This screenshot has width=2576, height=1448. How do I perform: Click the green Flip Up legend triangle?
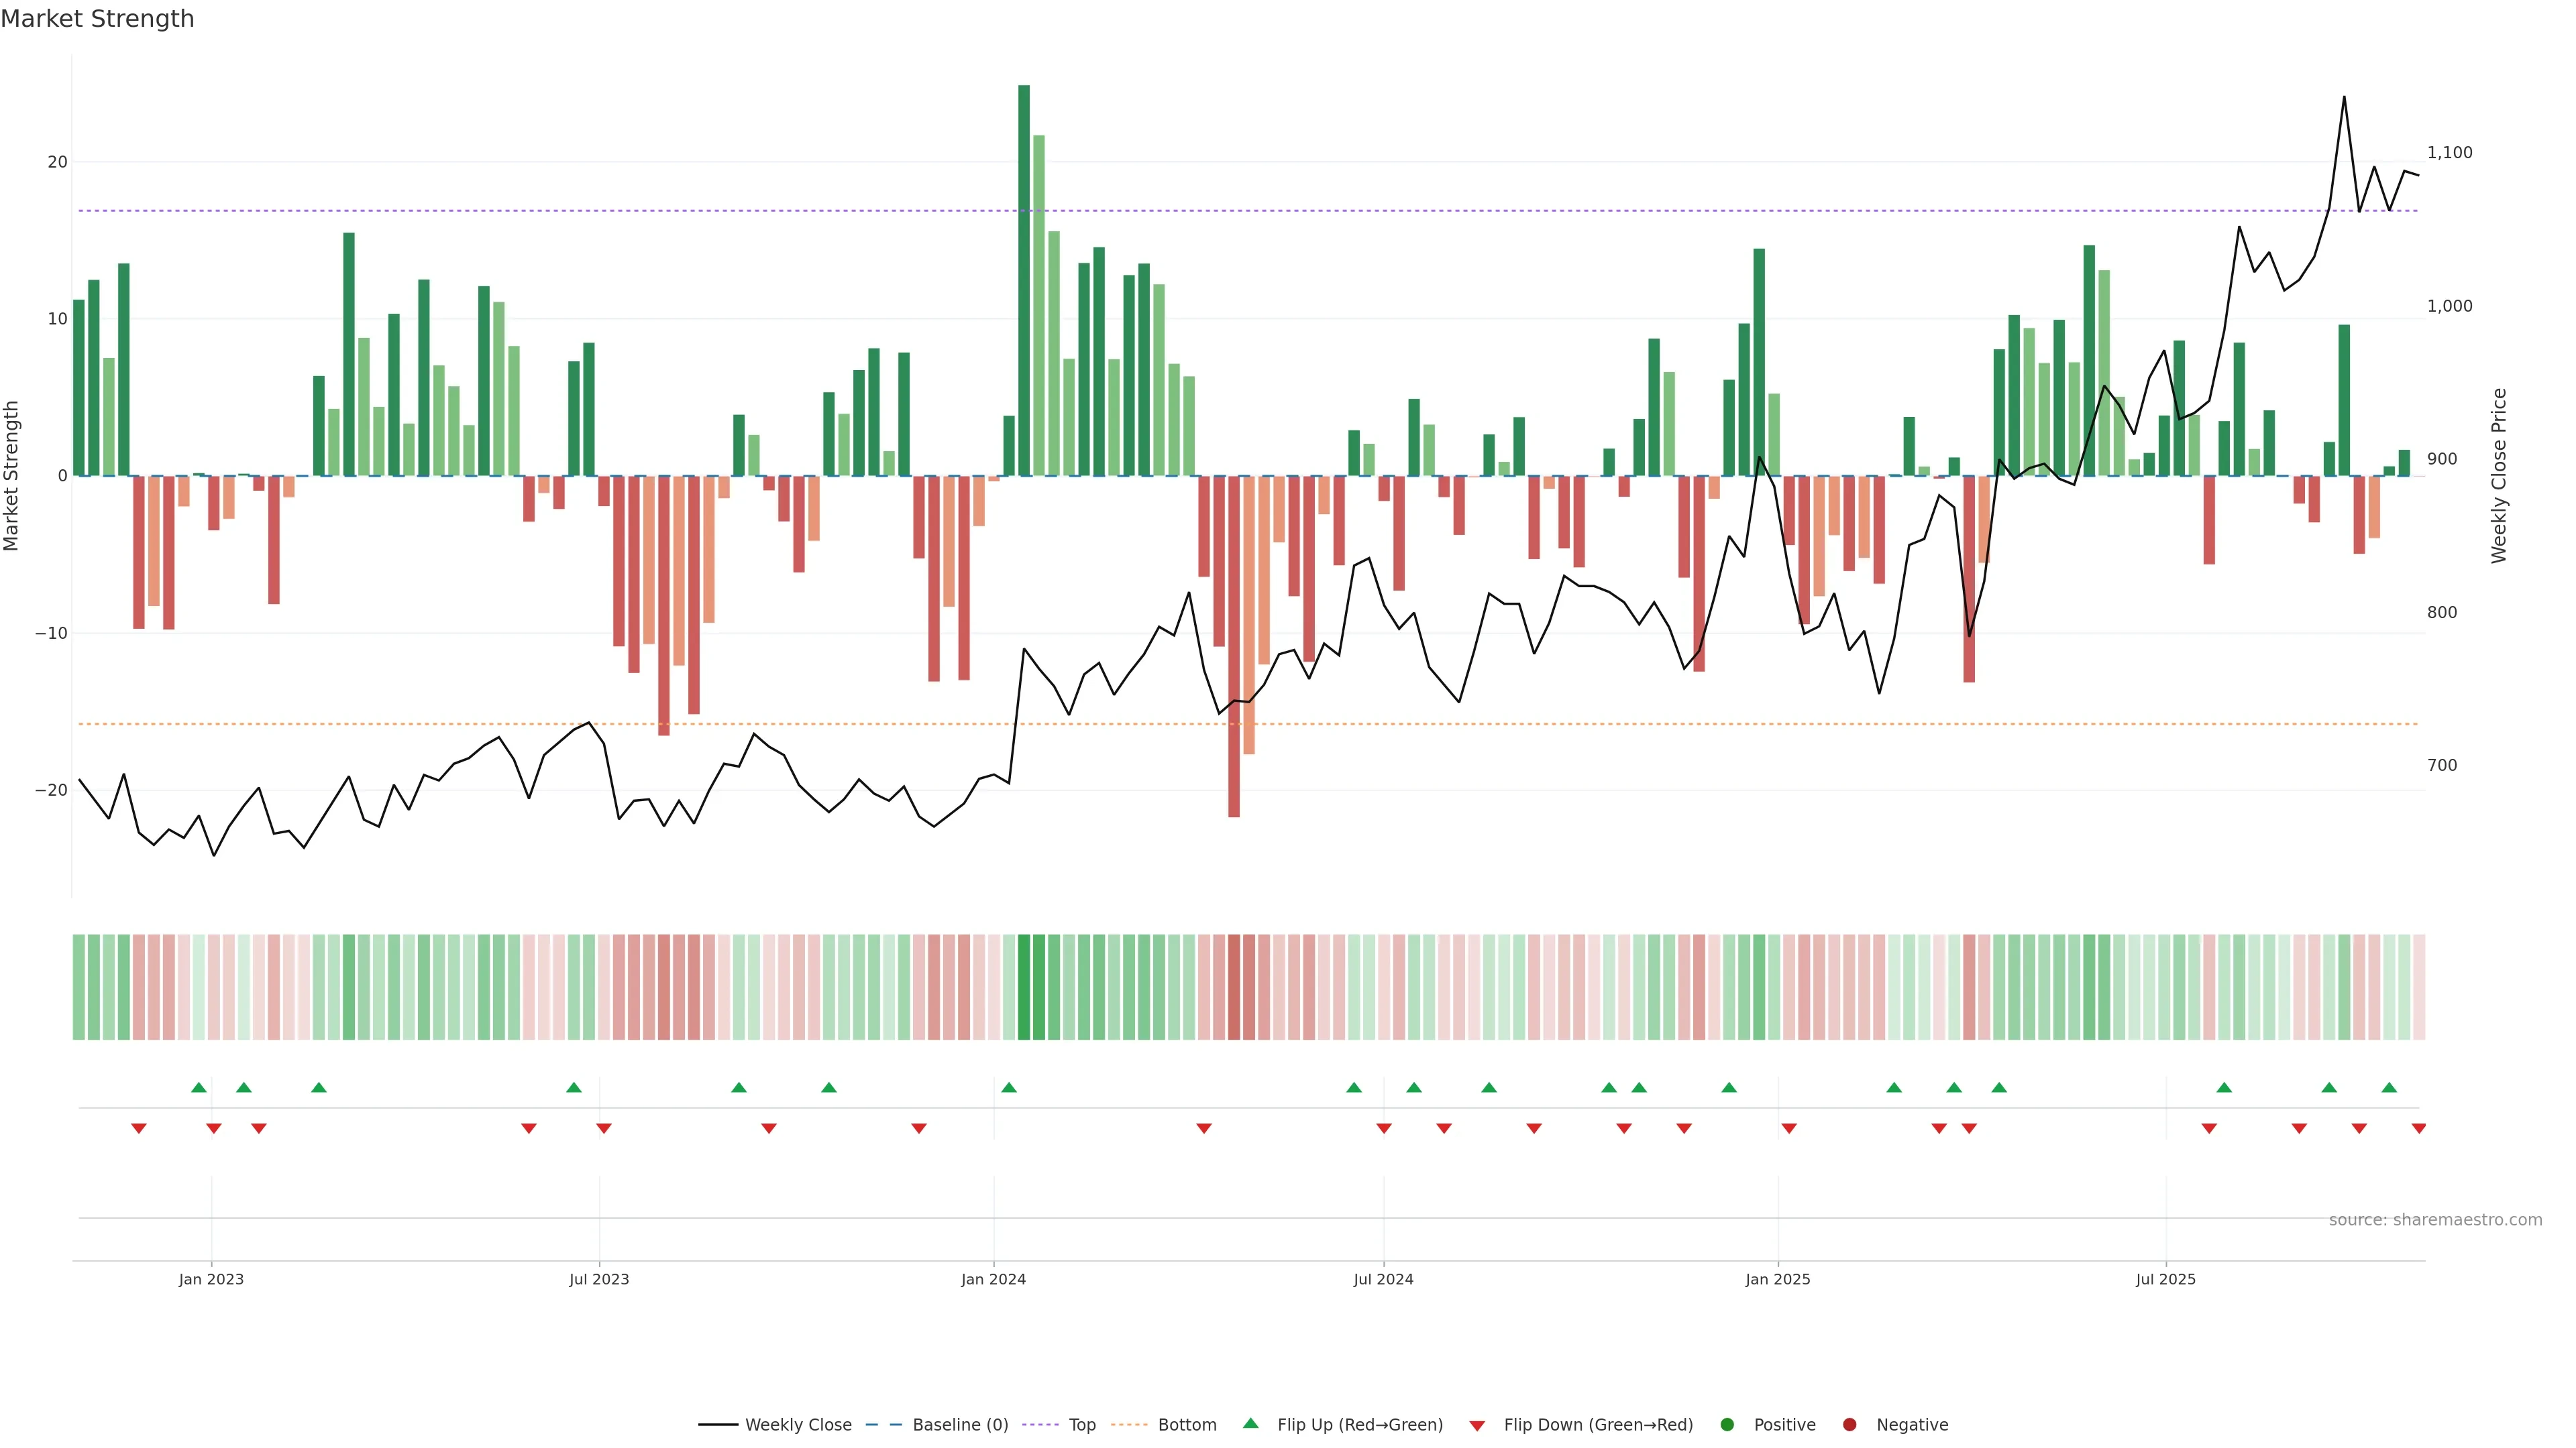point(1250,1423)
